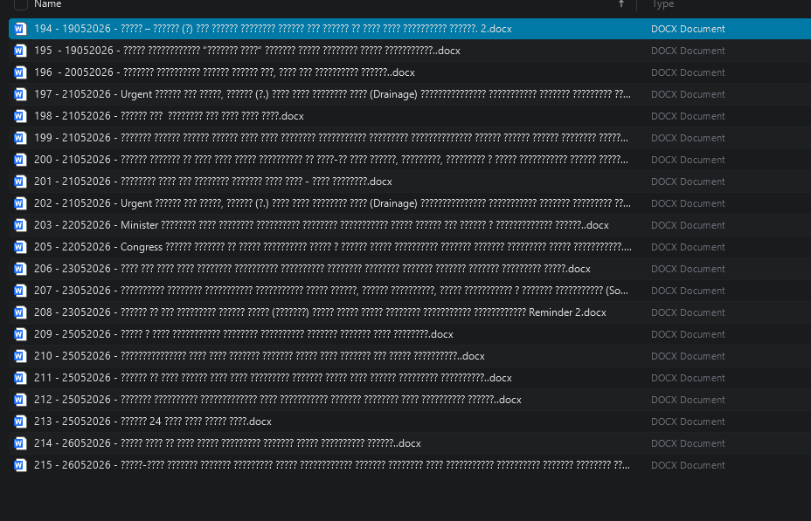Click DOCX Document type of file 194
811x521 pixels.
pos(688,29)
